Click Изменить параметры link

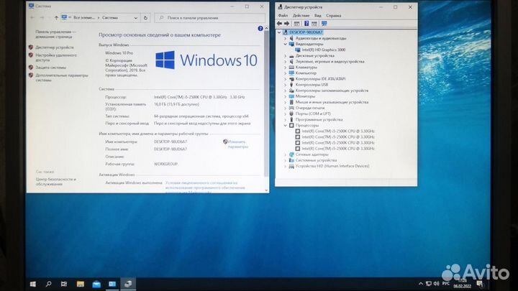tap(238, 144)
